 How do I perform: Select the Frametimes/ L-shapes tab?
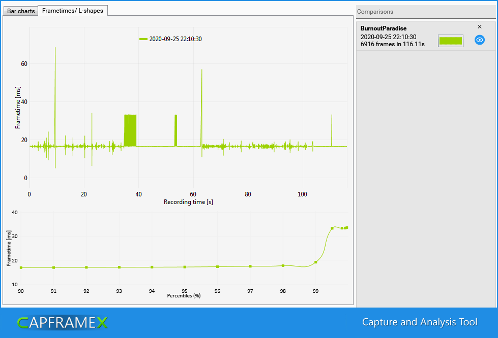(73, 11)
